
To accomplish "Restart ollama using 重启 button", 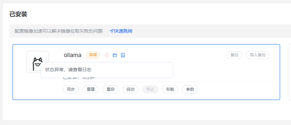I will coord(111,89).
